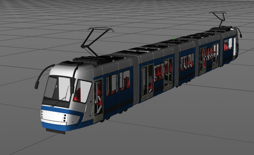Select the rear mirror at tram's far end
The width and height of the screenshot is (254, 155).
pos(239,32)
